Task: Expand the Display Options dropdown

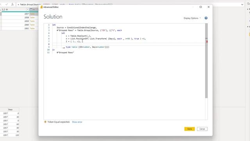Action: (192, 18)
